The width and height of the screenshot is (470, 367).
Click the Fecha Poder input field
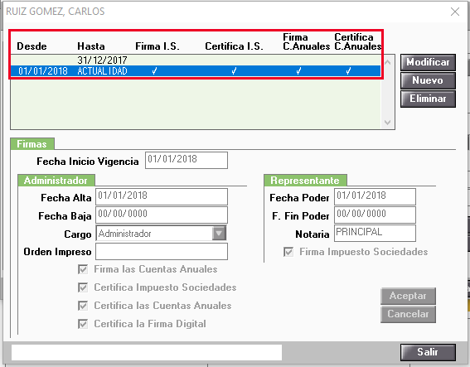(375, 197)
